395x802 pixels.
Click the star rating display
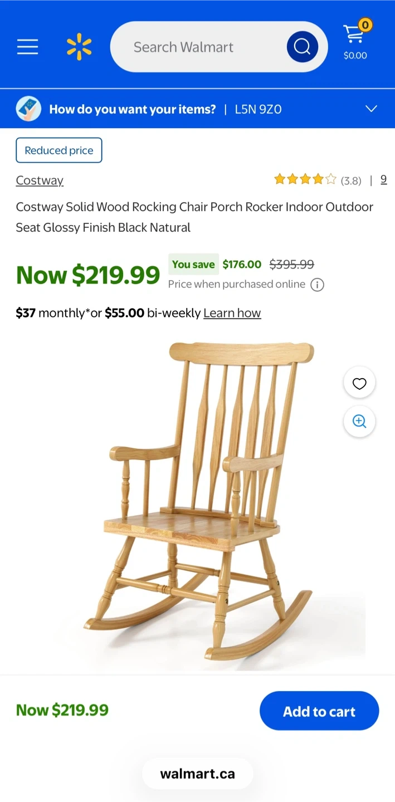(305, 179)
